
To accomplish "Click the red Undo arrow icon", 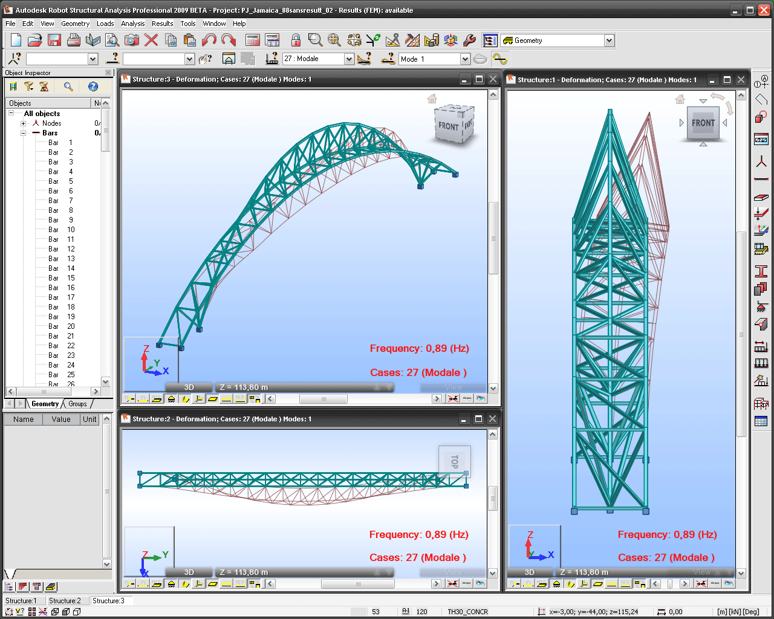I will (x=209, y=41).
